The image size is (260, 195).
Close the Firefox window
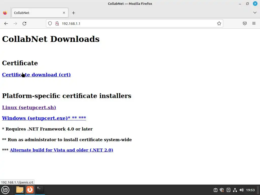pyautogui.click(x=255, y=4)
